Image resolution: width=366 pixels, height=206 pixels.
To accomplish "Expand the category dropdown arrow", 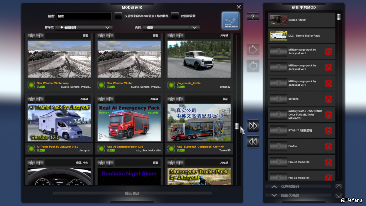I will point(195,28).
